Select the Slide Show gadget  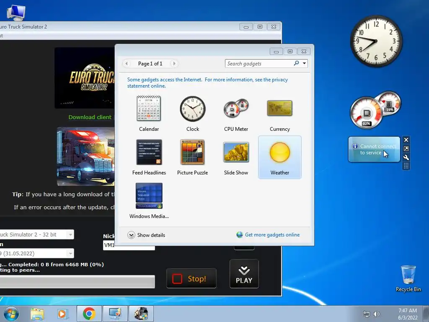[x=236, y=158]
